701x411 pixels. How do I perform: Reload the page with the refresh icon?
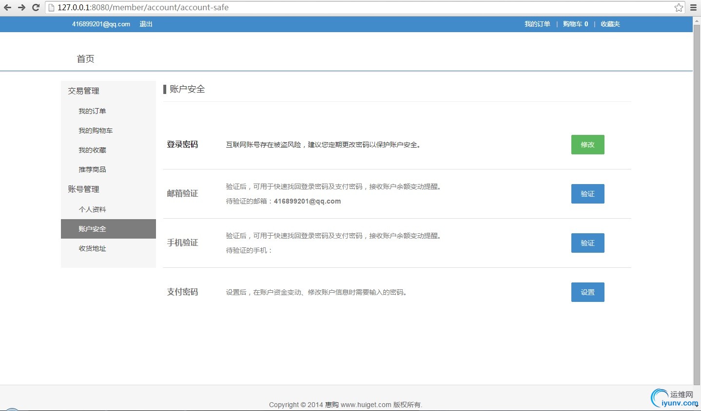pyautogui.click(x=36, y=7)
